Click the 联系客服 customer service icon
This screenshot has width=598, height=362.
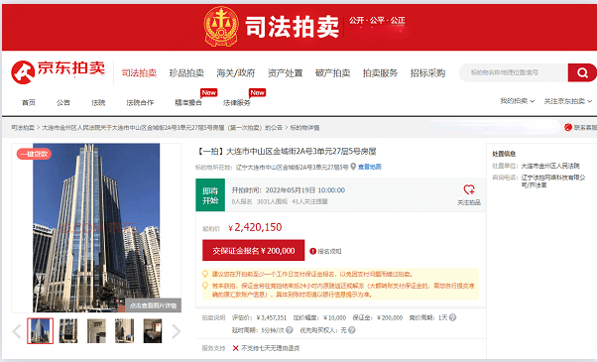point(568,127)
